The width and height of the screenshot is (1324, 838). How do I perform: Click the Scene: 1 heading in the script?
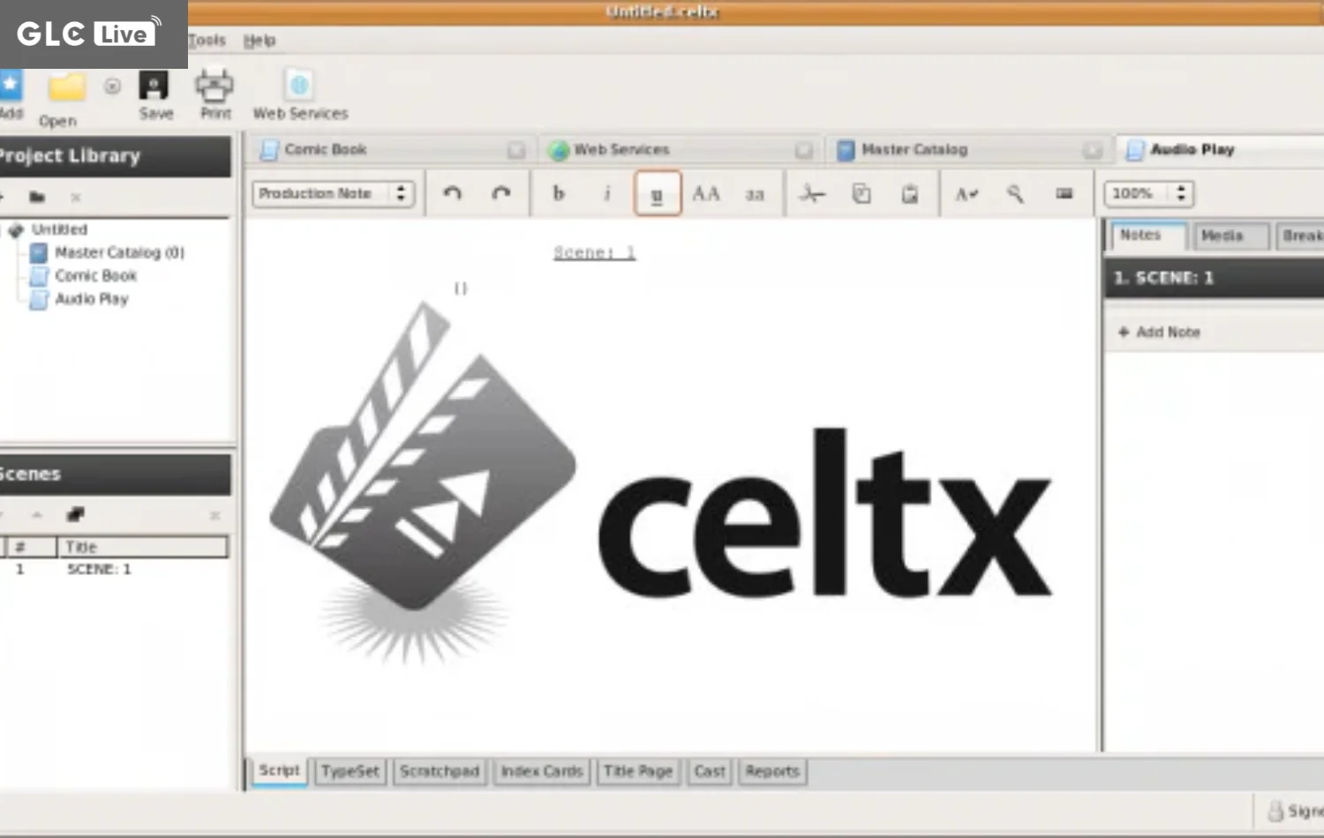(x=594, y=253)
